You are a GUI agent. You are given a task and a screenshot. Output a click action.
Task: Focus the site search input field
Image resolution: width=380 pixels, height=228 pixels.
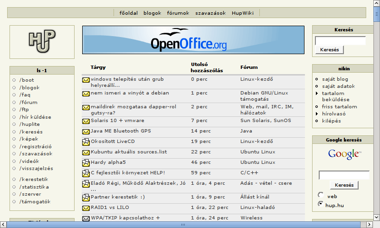[340, 41]
